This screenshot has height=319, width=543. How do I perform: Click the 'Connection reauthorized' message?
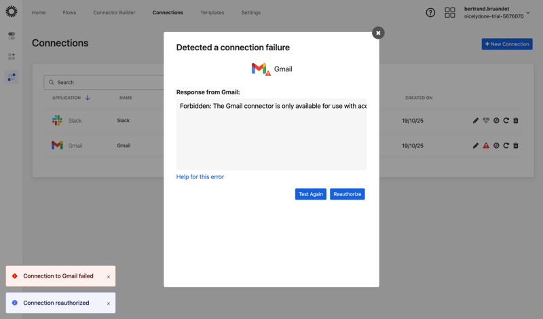(x=56, y=303)
